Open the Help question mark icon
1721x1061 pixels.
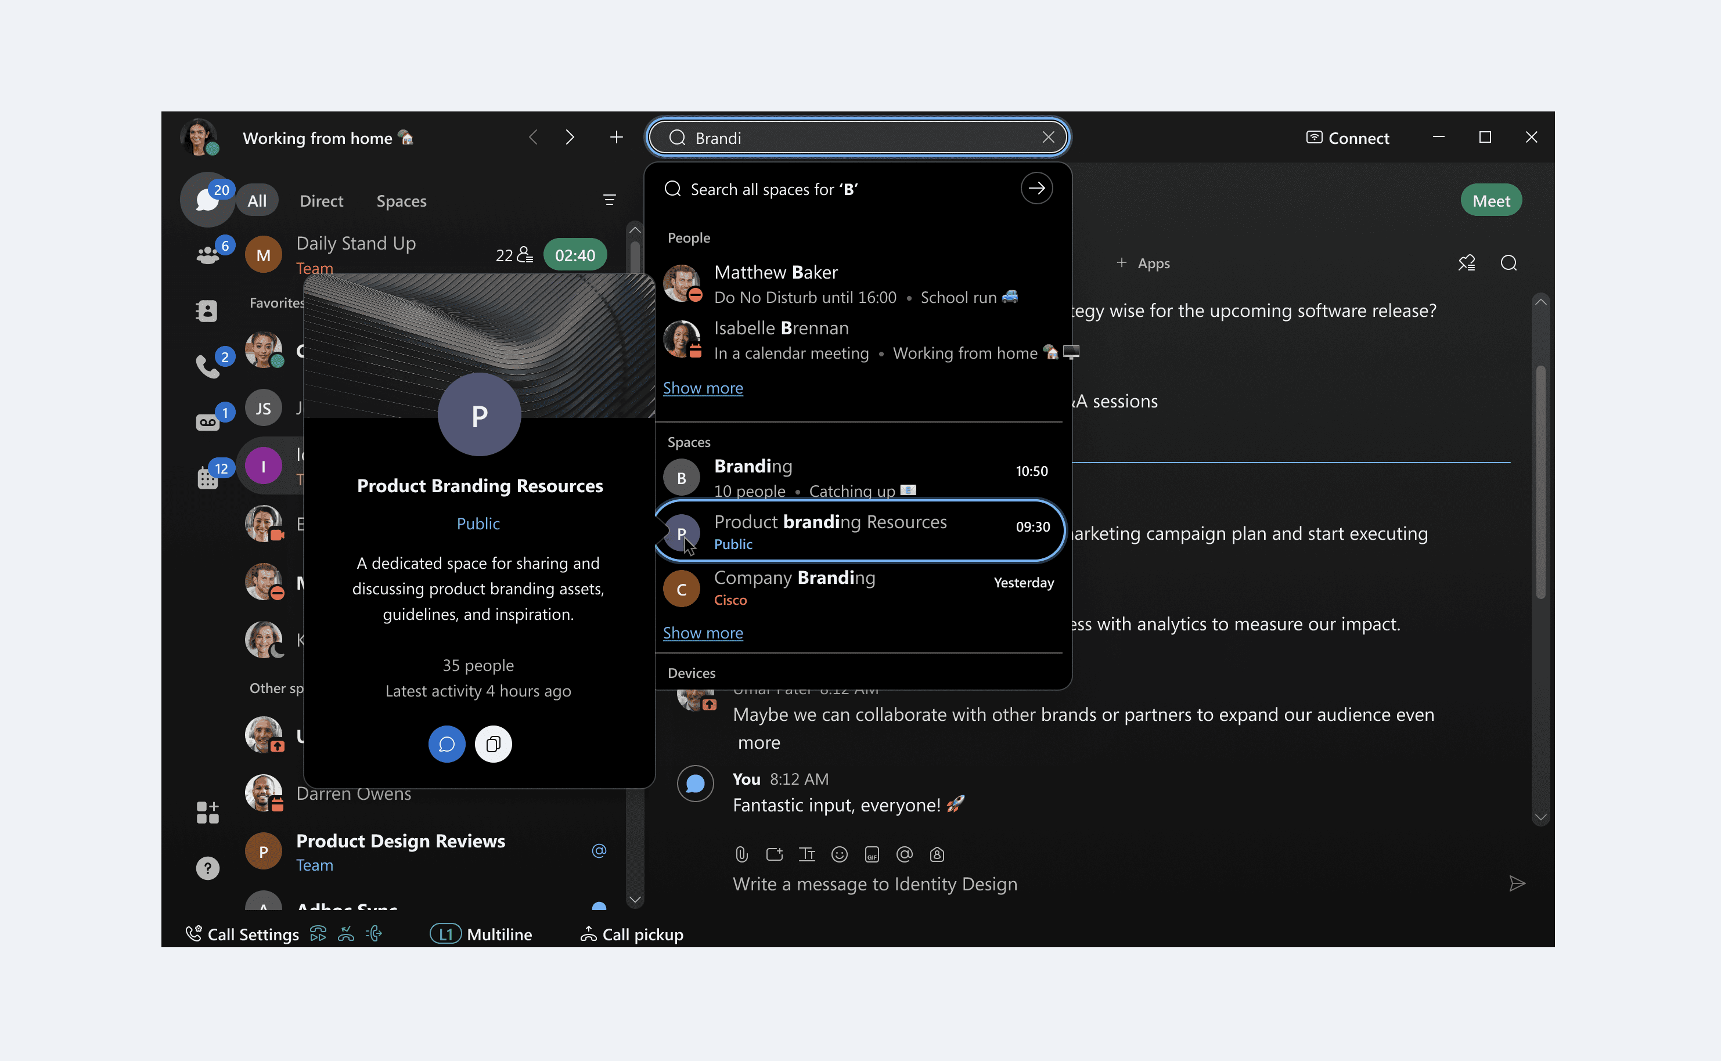[207, 868]
